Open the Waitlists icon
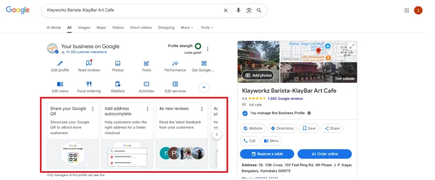The width and height of the screenshot is (435, 180). [118, 84]
